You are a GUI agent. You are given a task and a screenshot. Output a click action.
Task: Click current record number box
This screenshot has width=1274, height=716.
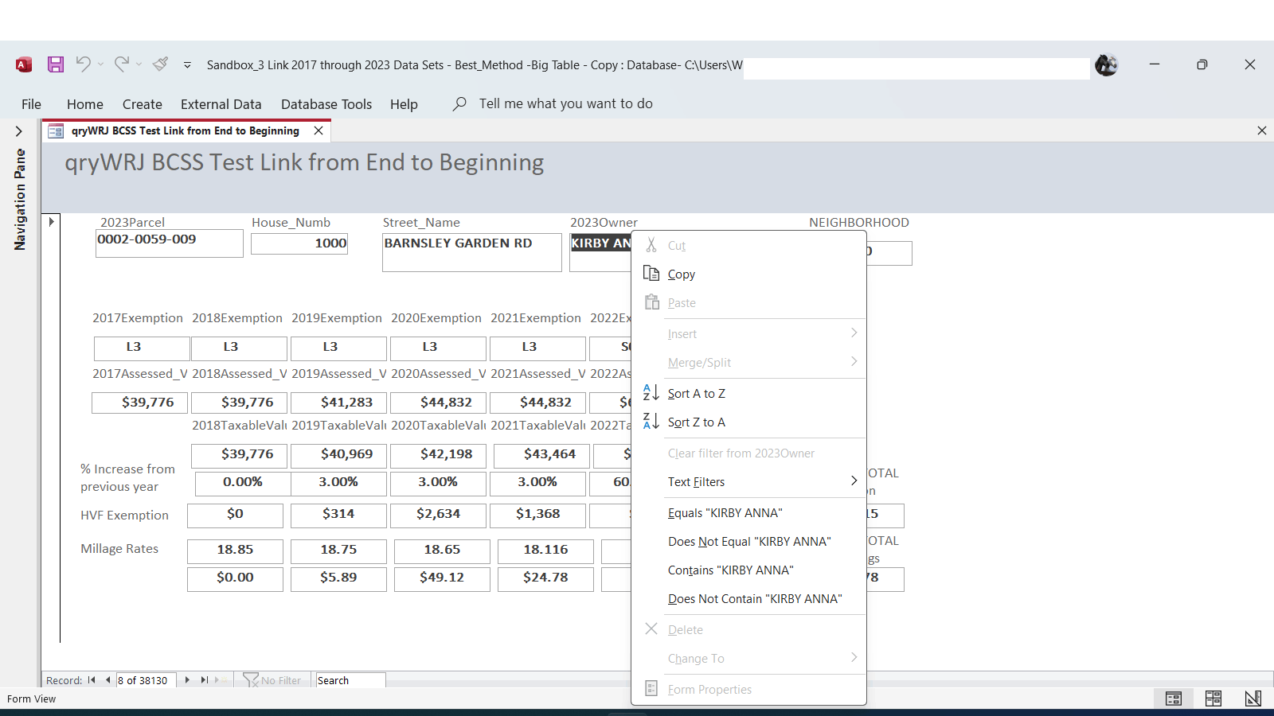pyautogui.click(x=146, y=680)
